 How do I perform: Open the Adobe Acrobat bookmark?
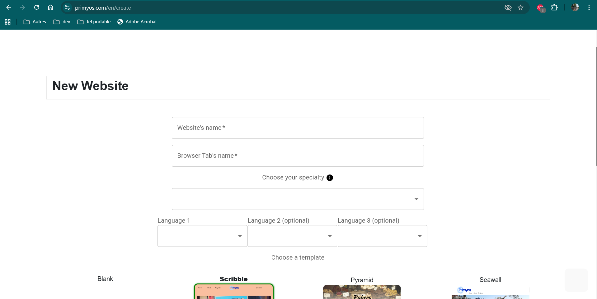137,22
